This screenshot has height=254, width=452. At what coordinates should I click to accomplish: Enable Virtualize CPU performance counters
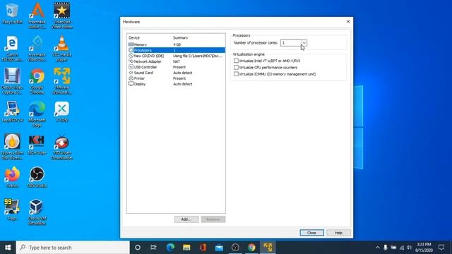[236, 68]
